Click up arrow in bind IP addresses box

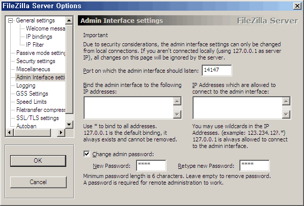177,101
